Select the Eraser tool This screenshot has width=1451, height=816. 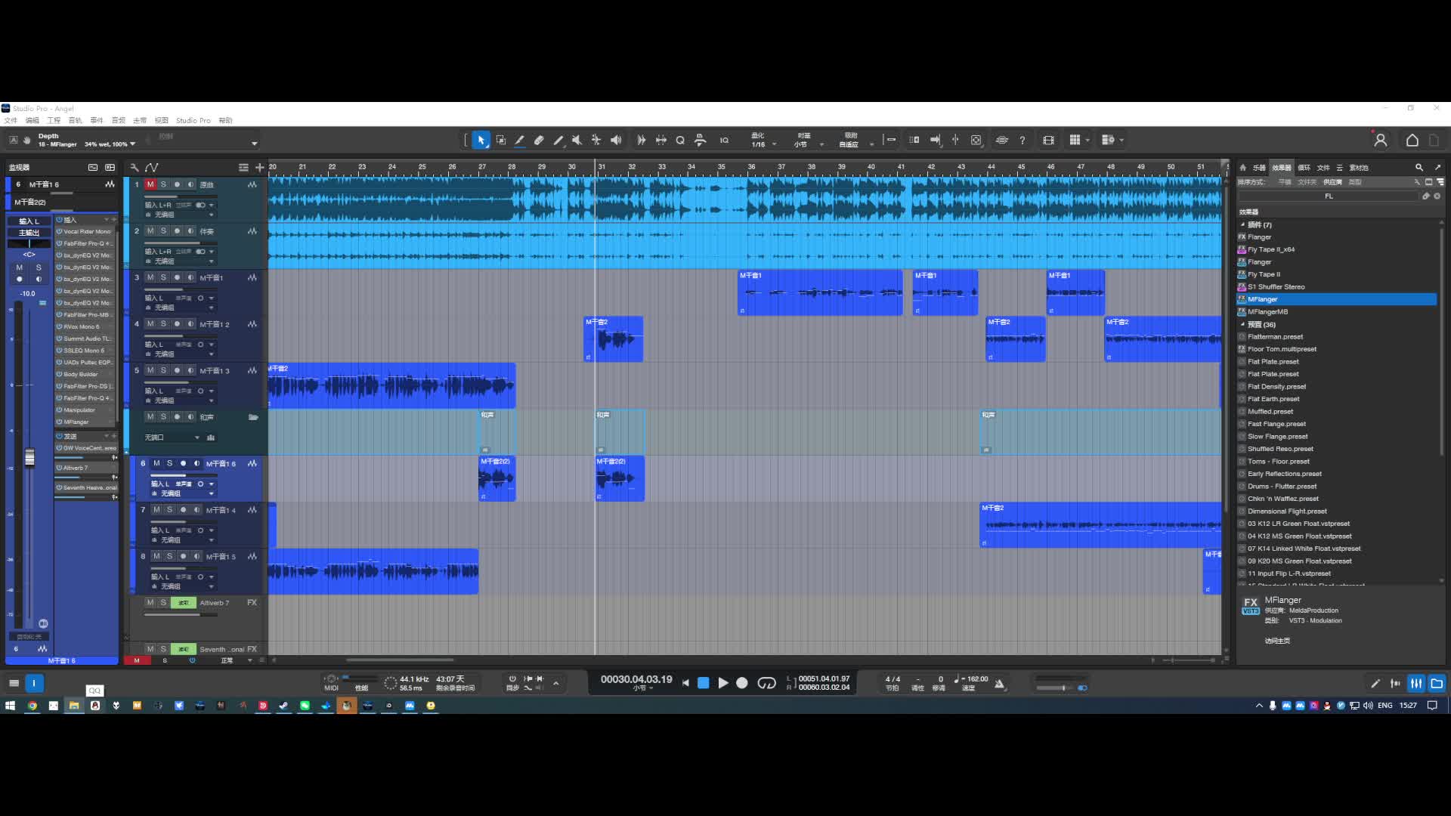click(x=539, y=140)
